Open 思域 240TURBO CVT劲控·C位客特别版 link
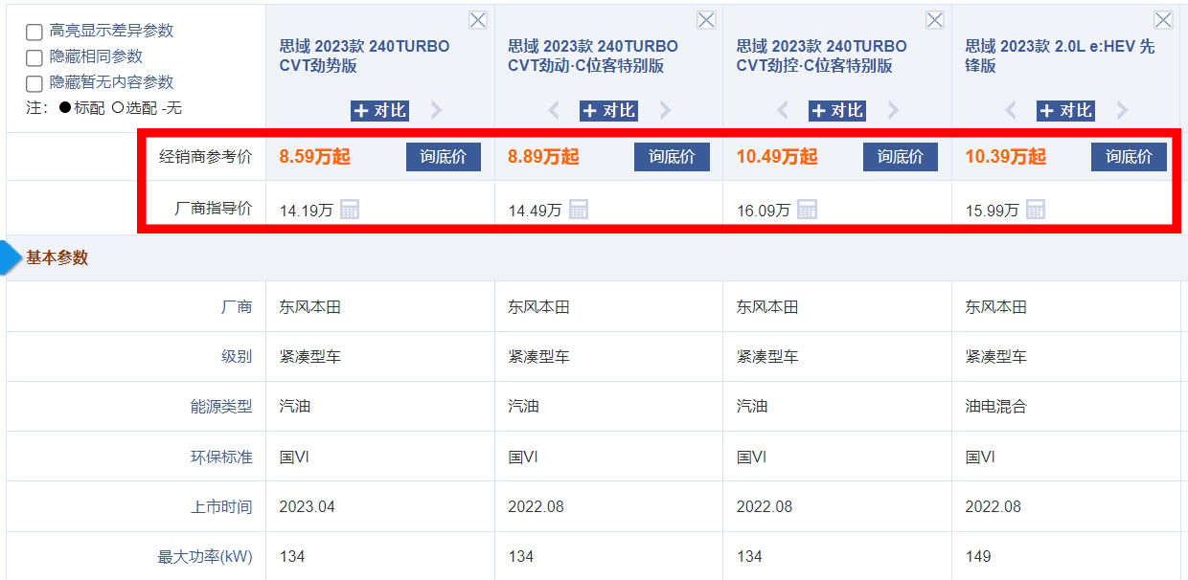Viewport: 1188px width, 580px height. (x=822, y=56)
